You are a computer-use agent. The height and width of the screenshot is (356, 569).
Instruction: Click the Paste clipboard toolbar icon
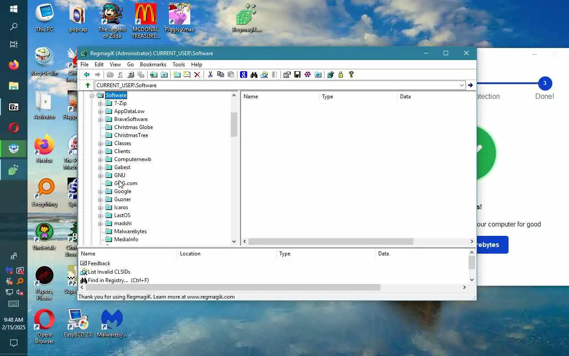click(231, 75)
